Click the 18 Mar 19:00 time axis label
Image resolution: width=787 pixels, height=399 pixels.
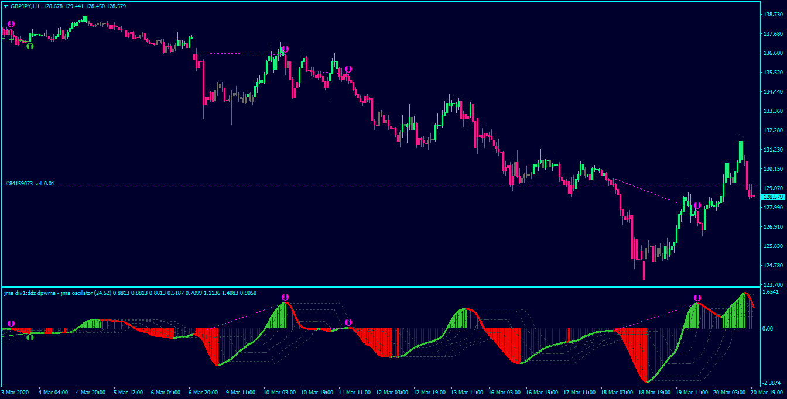(653, 393)
